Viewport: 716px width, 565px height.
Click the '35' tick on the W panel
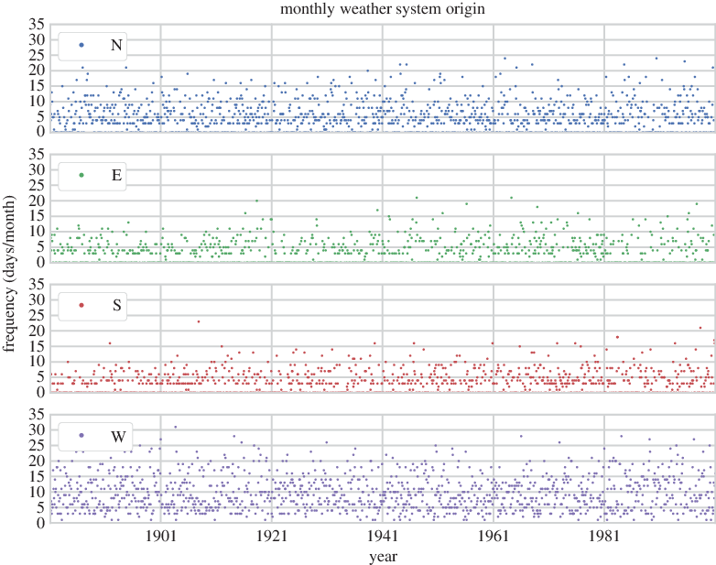(x=37, y=414)
